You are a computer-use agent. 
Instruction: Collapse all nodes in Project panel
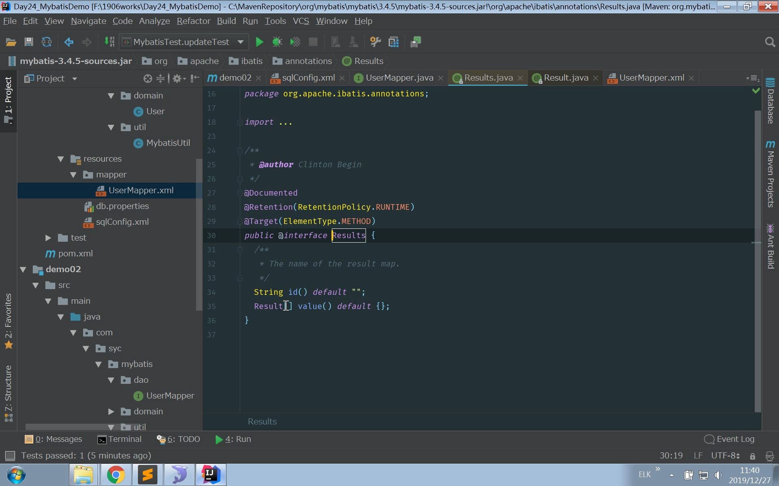click(x=161, y=79)
